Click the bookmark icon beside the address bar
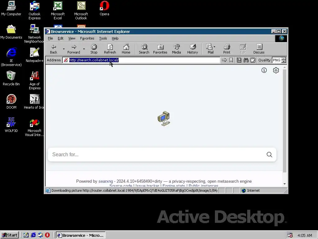 tap(231, 60)
